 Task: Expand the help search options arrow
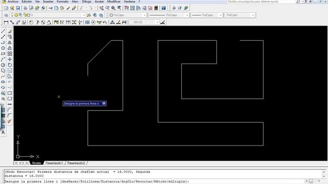coord(302,2)
